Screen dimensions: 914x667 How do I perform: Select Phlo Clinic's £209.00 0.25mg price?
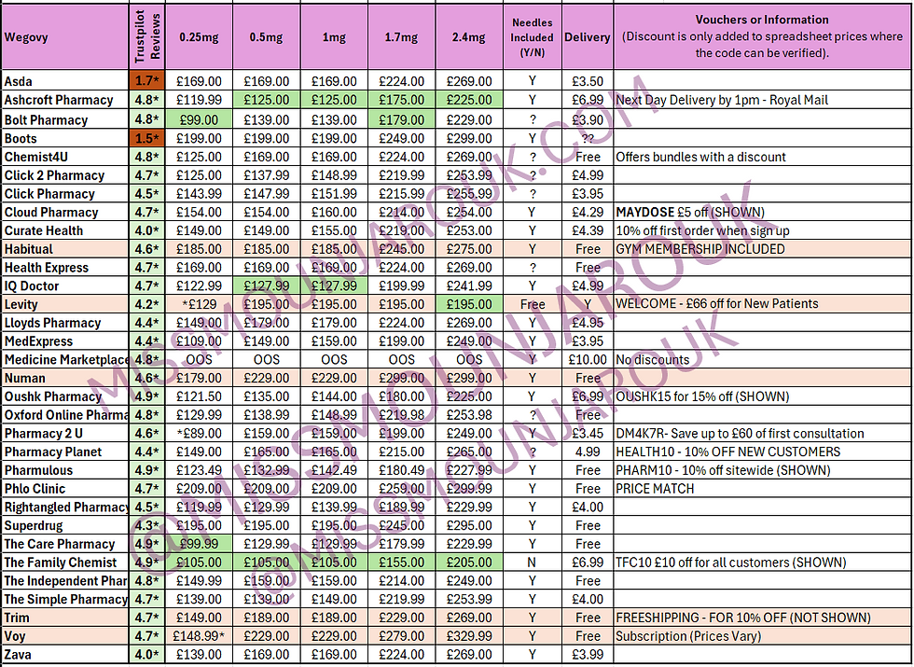[199, 489]
